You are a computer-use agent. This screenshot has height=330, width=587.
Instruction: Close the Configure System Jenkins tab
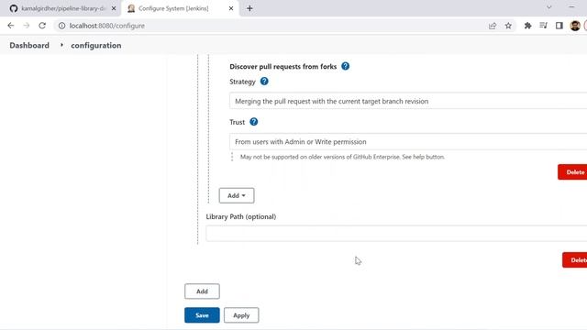(231, 8)
